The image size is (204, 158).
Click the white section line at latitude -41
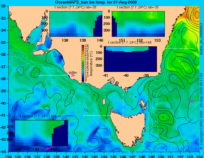pos(97,115)
